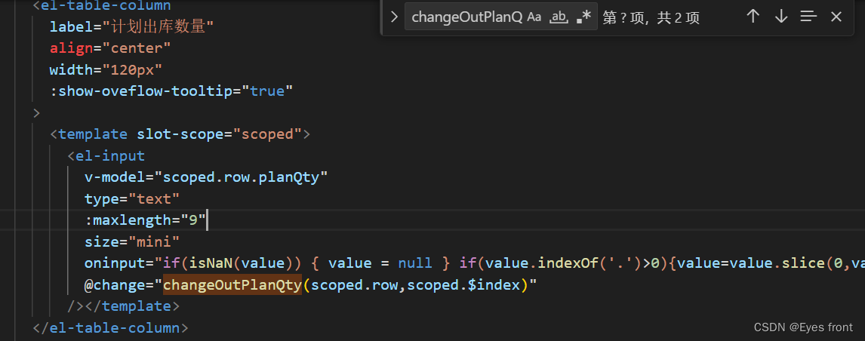Click the opening <el-table-column tag

pos(101,6)
